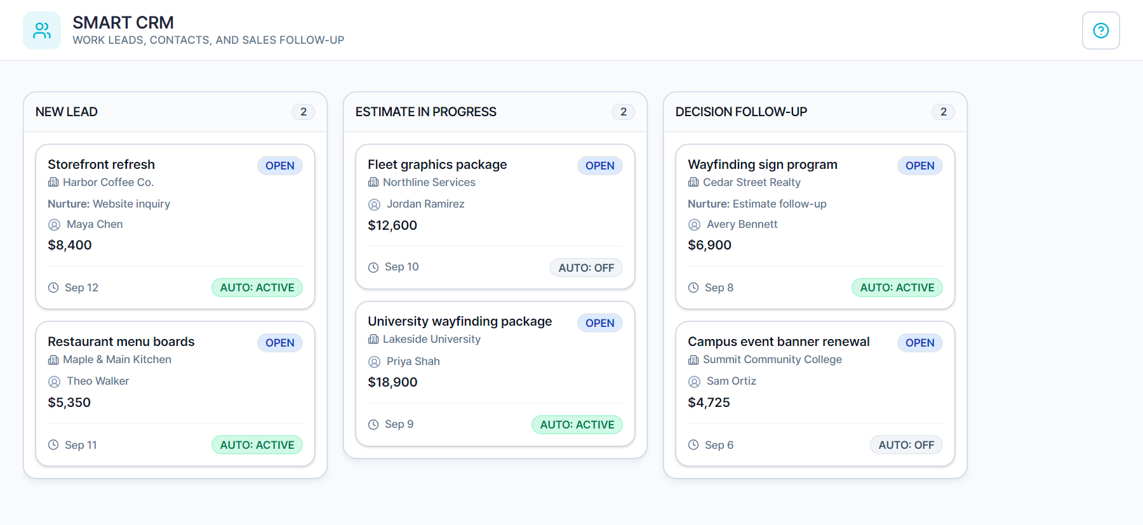Click clock icon beside Sep 12

click(53, 288)
